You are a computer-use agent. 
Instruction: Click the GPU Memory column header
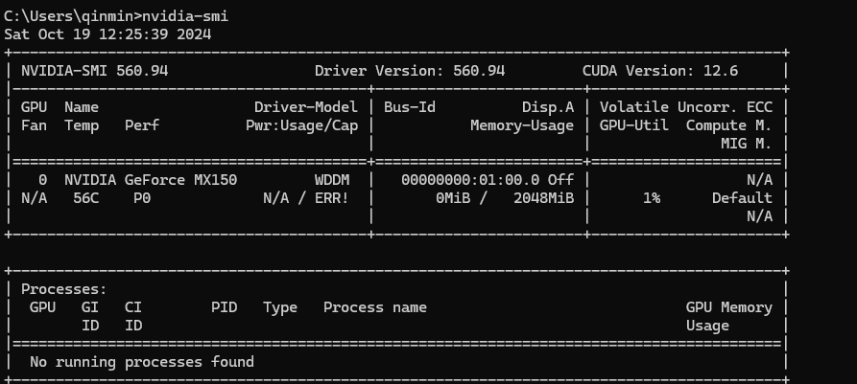point(729,307)
